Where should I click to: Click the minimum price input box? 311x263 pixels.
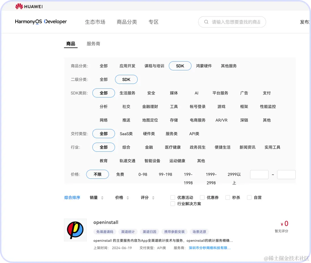259,175
